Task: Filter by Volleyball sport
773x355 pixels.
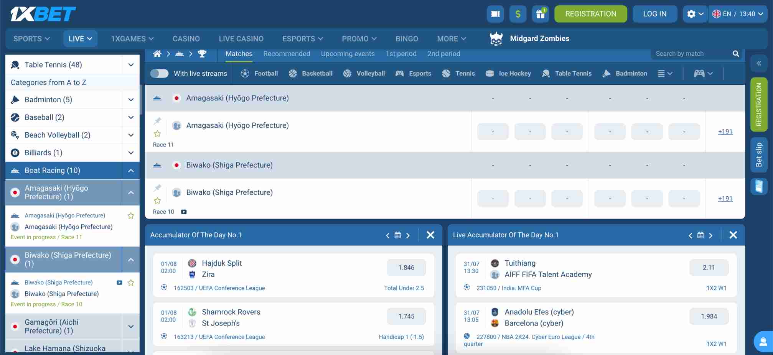Action: pyautogui.click(x=364, y=74)
